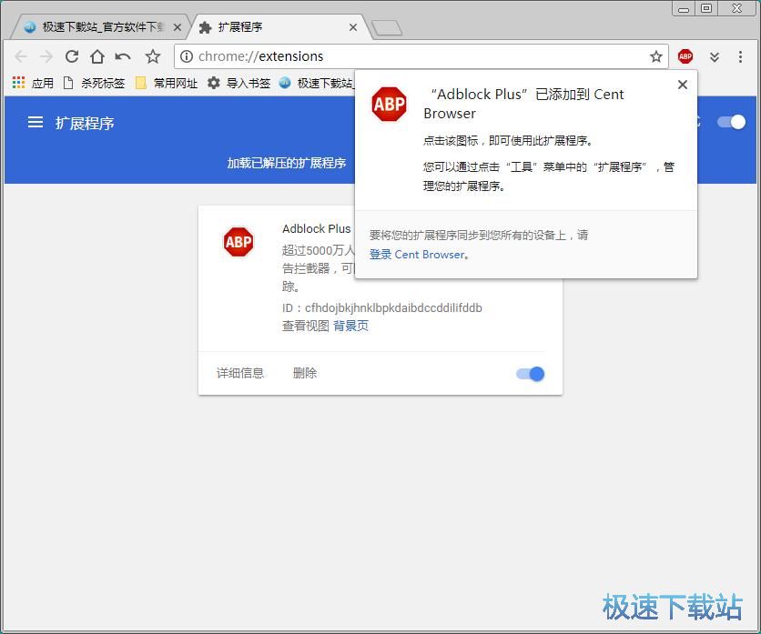
Task: Click the star icon left of address bar
Action: pos(152,56)
